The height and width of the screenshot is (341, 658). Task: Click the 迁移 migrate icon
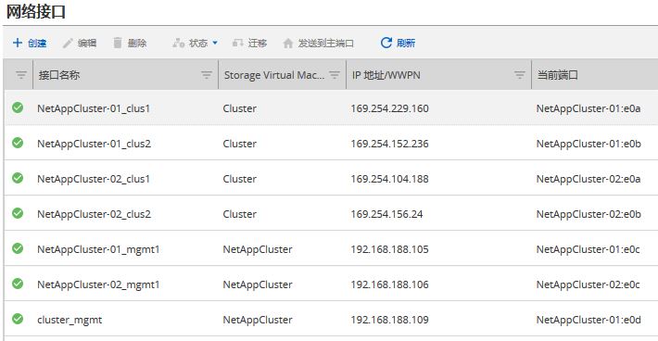click(x=238, y=43)
